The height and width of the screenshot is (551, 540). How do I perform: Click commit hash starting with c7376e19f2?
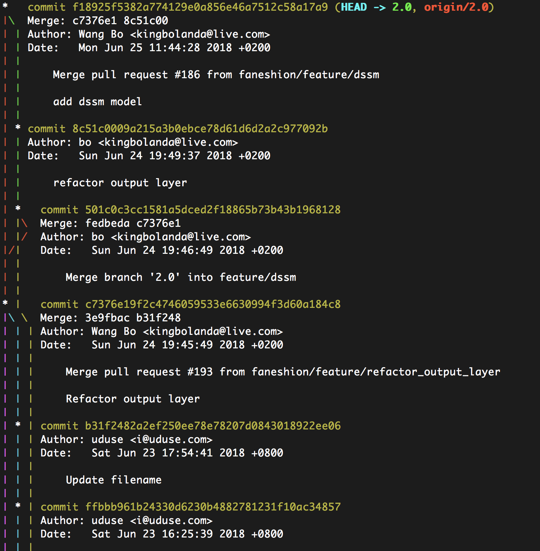(213, 304)
